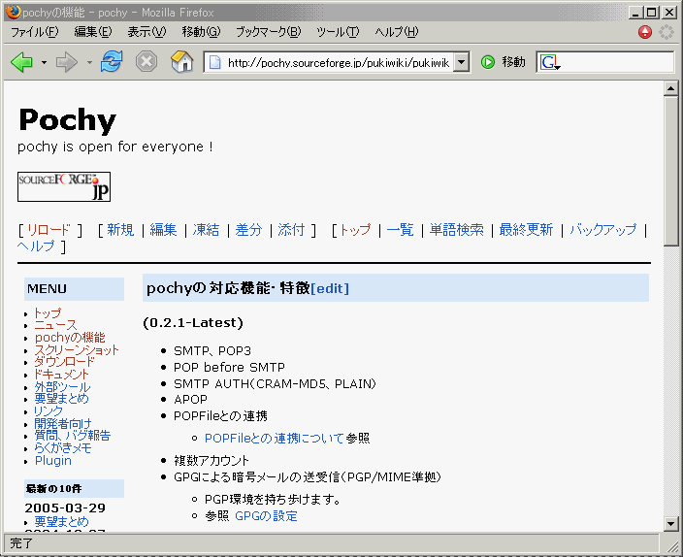683x557 pixels.
Task: Open Plugin in the sidebar menu
Action: (52, 460)
